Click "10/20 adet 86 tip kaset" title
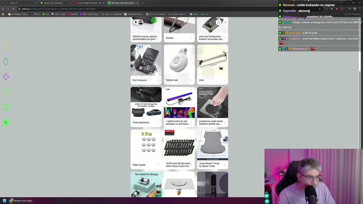 (x=178, y=165)
